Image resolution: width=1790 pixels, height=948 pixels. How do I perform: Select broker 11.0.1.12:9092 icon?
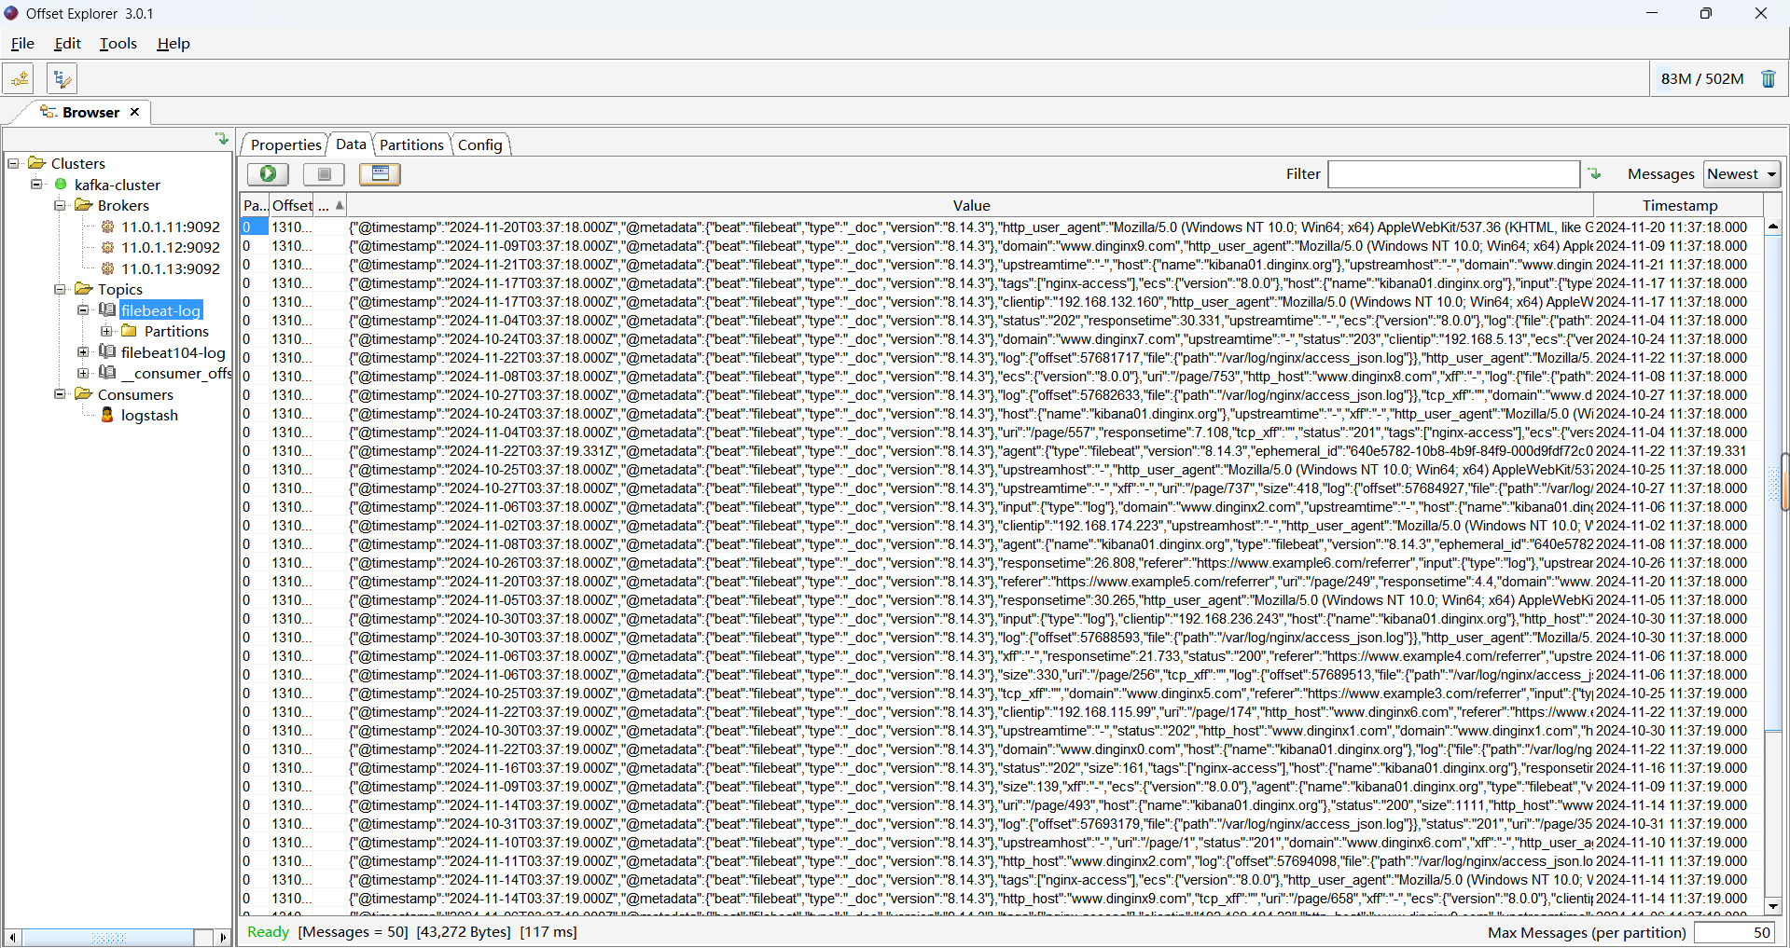pyautogui.click(x=107, y=247)
